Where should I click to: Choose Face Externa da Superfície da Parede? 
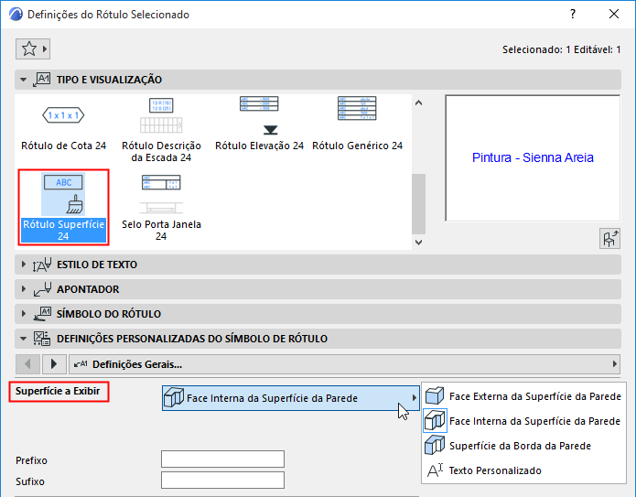tap(523, 396)
